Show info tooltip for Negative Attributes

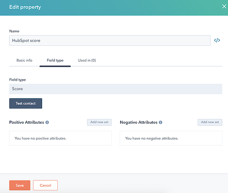coord(160,122)
